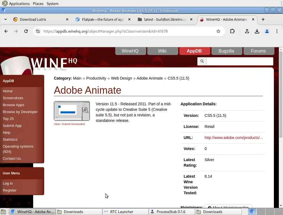Open the adobe.com products URL link
Viewport: 283px width, 215px height.
click(233, 138)
